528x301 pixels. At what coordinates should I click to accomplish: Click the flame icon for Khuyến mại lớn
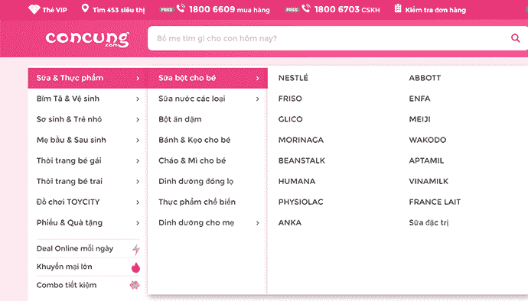135,267
